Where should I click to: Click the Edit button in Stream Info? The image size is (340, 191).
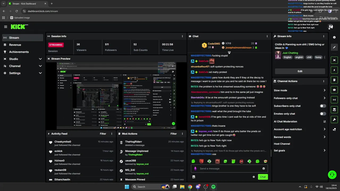300,71
